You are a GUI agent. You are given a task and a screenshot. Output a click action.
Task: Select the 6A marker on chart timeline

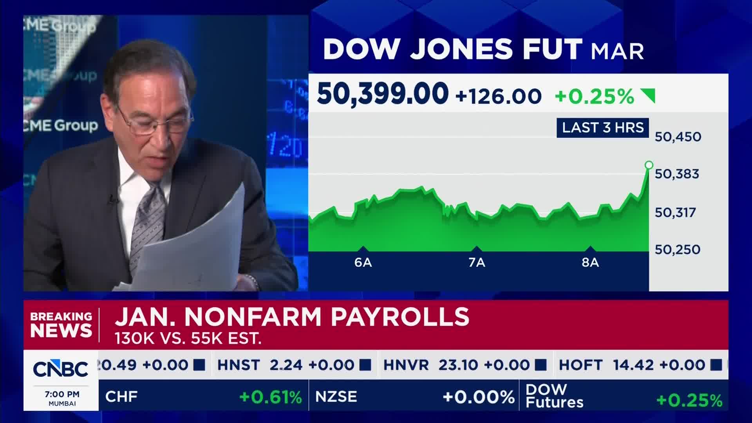363,261
